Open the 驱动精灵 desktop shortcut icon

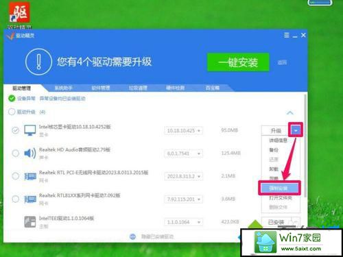[20, 13]
